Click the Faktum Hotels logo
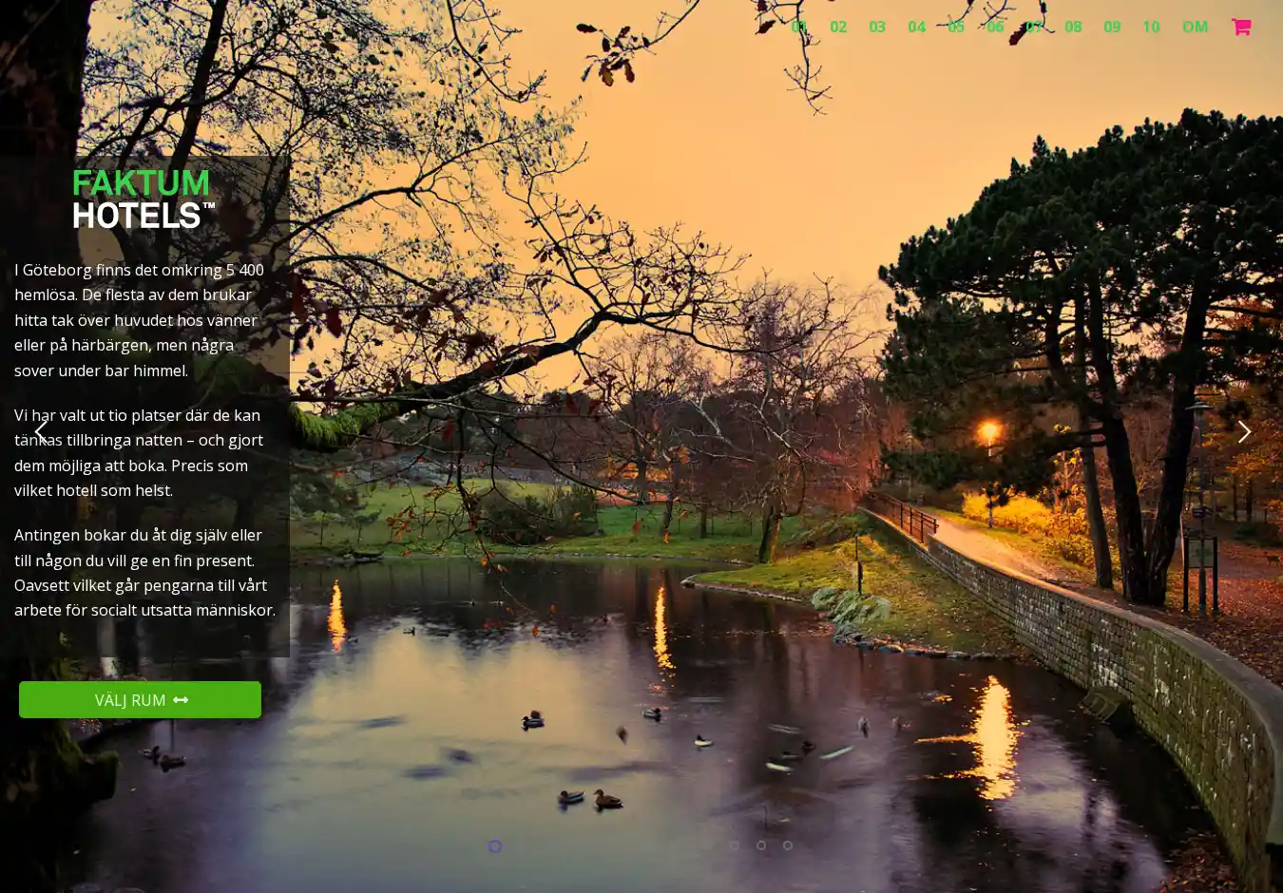This screenshot has height=893, width=1283. click(x=144, y=199)
